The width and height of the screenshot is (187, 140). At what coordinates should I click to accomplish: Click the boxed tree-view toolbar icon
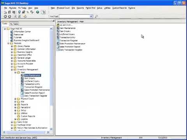43,12
